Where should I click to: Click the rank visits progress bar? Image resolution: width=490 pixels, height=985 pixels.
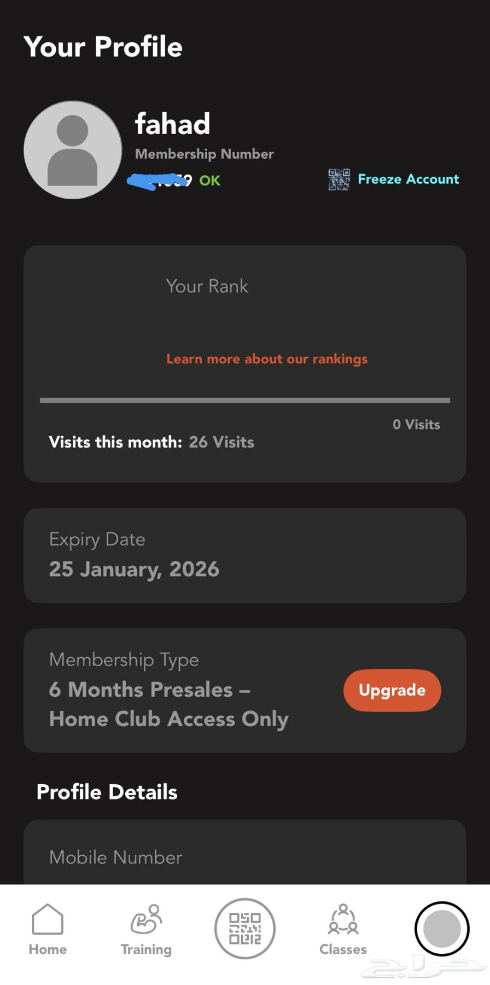coord(245,400)
